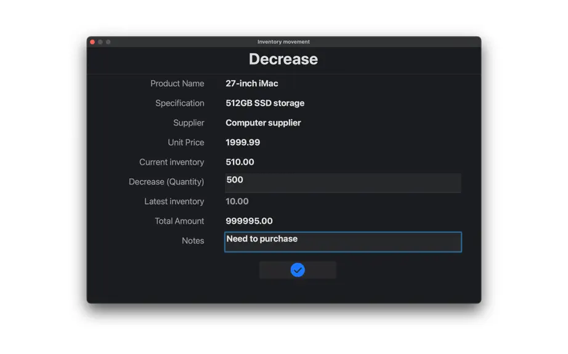Select the unit price 1999.99

pyautogui.click(x=243, y=143)
